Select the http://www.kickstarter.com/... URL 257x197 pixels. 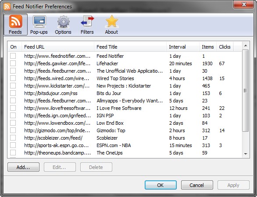pos(57,86)
